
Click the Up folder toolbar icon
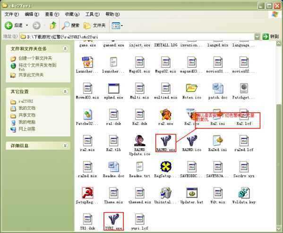click(53, 26)
